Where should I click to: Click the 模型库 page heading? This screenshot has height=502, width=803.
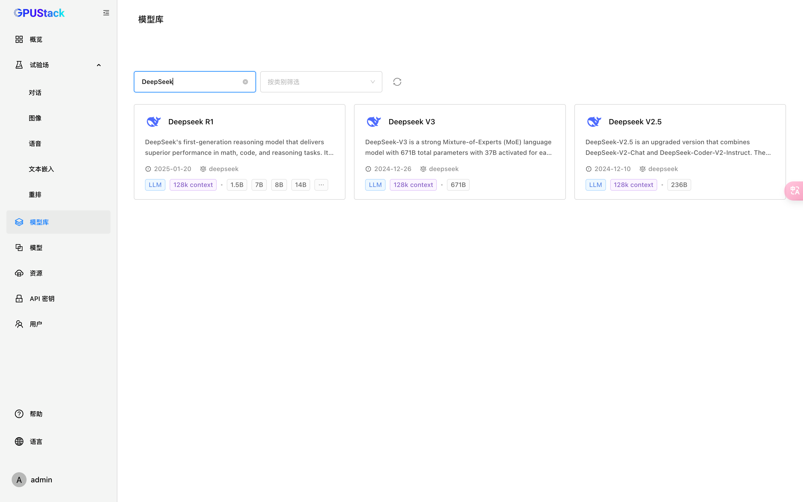151,19
